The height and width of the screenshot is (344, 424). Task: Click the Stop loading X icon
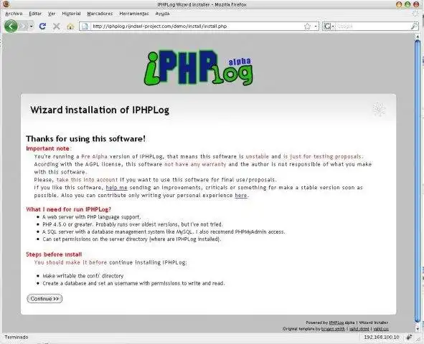click(x=56, y=27)
